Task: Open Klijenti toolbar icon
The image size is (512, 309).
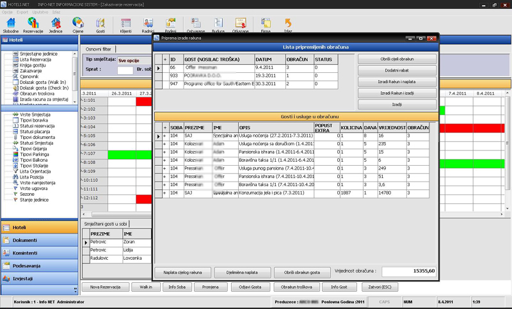Action: (125, 25)
